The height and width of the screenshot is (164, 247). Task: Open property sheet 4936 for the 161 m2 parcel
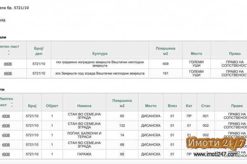point(7,73)
